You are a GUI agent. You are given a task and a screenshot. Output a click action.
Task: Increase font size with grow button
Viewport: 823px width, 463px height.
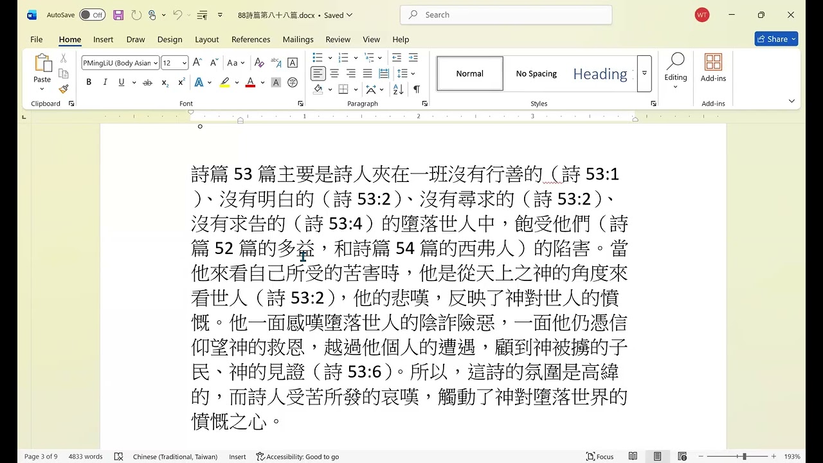[198, 62]
